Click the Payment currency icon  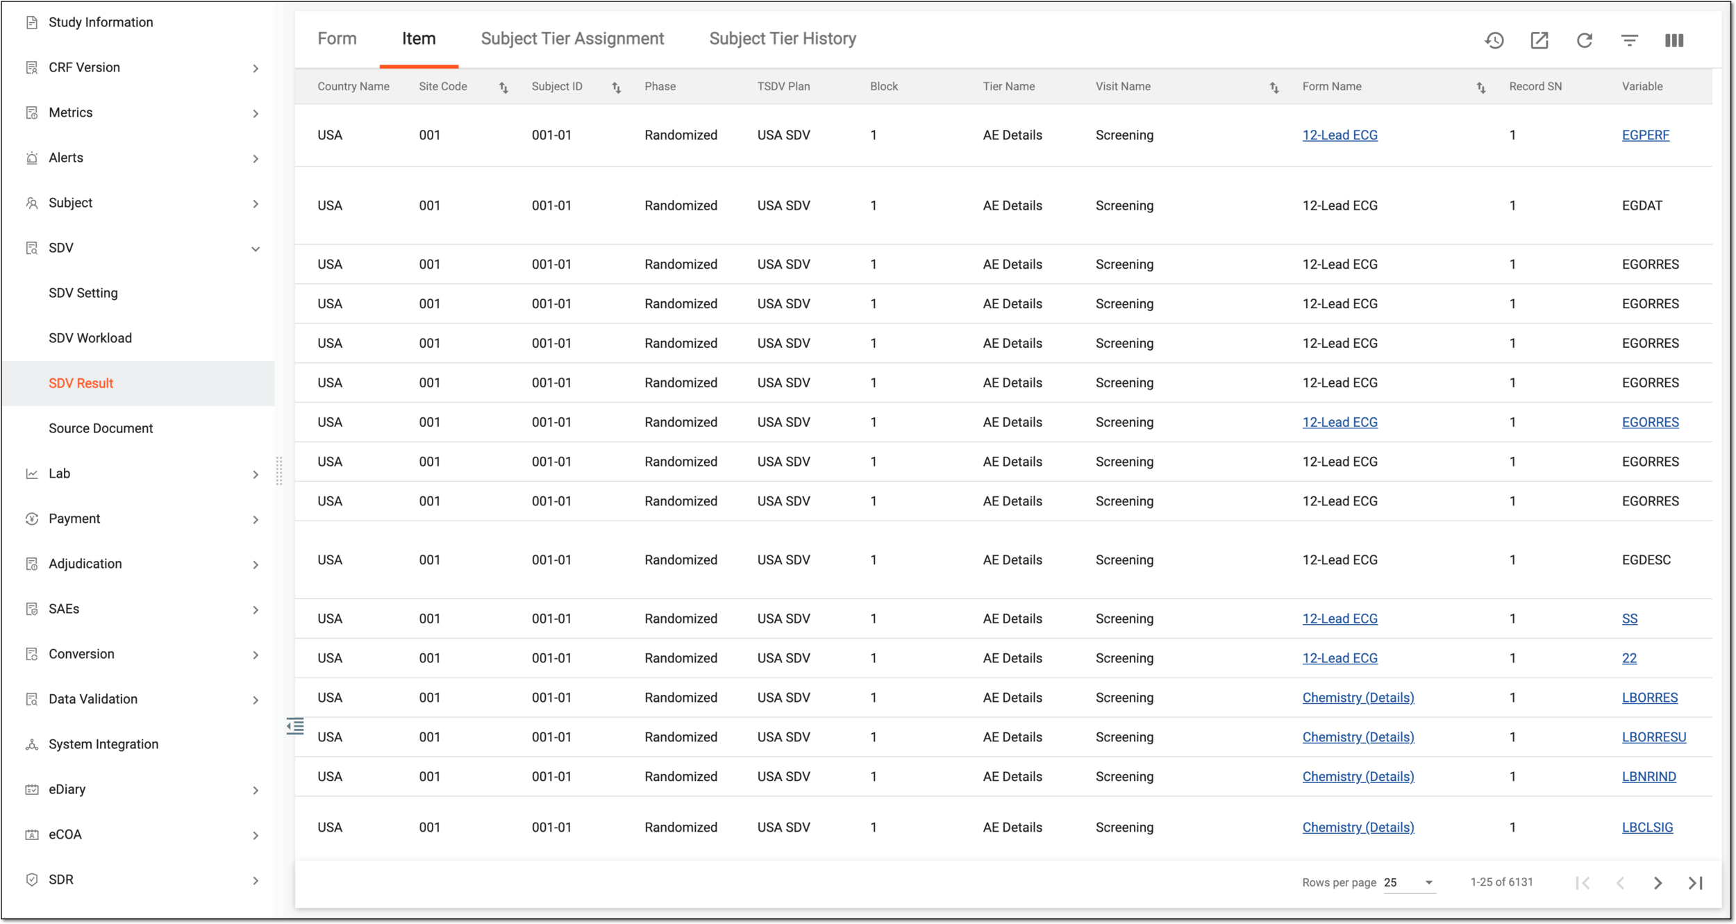(x=32, y=519)
